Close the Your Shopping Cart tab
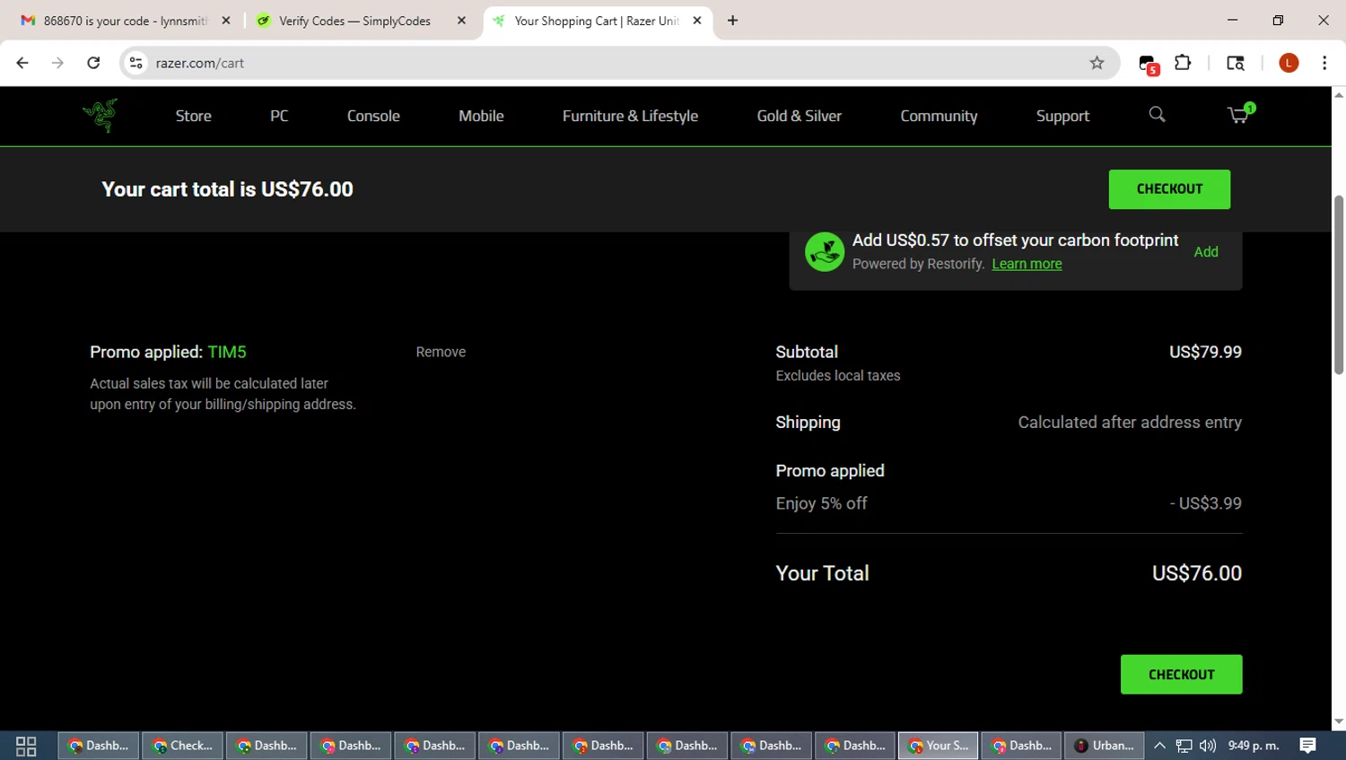This screenshot has width=1346, height=760. tap(697, 21)
